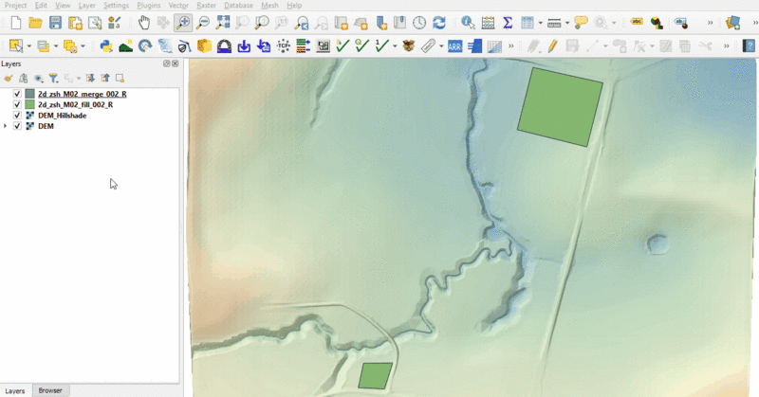
Task: Open the Python console icon
Action: tap(105, 45)
